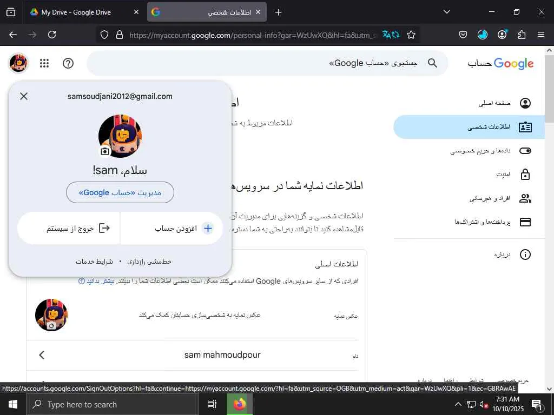Click خروج از سیستم to sign out

point(69,229)
